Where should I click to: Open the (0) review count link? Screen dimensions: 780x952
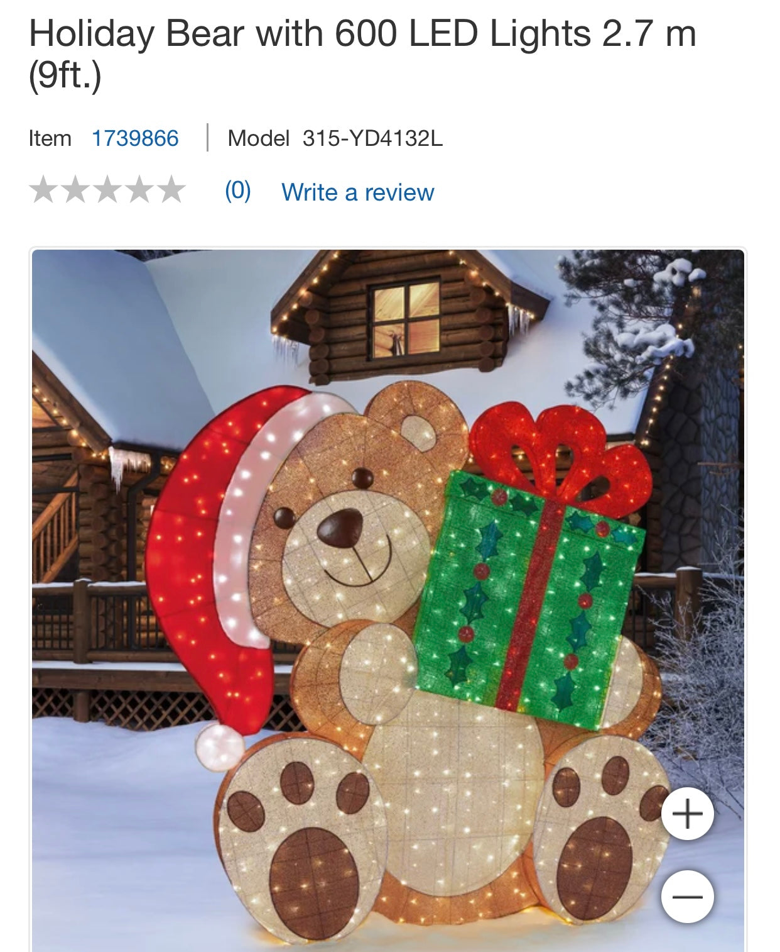(238, 191)
